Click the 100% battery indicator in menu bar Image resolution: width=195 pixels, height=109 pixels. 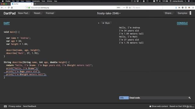point(165,1)
